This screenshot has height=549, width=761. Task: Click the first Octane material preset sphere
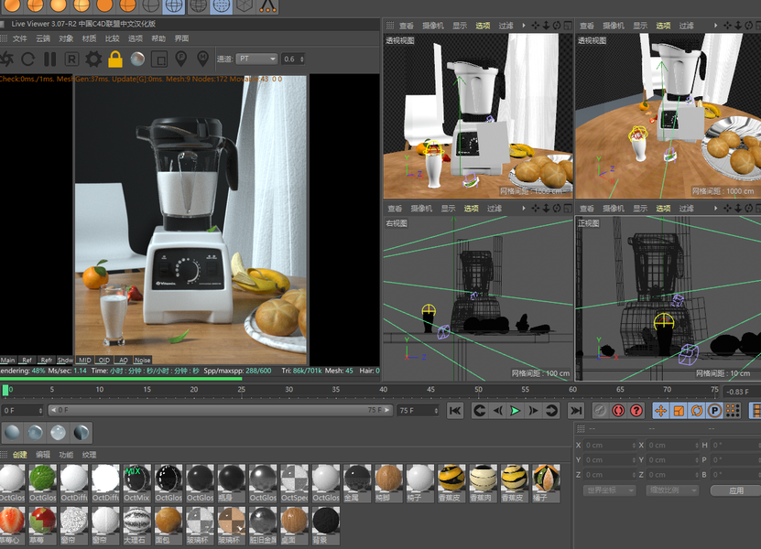click(x=12, y=432)
